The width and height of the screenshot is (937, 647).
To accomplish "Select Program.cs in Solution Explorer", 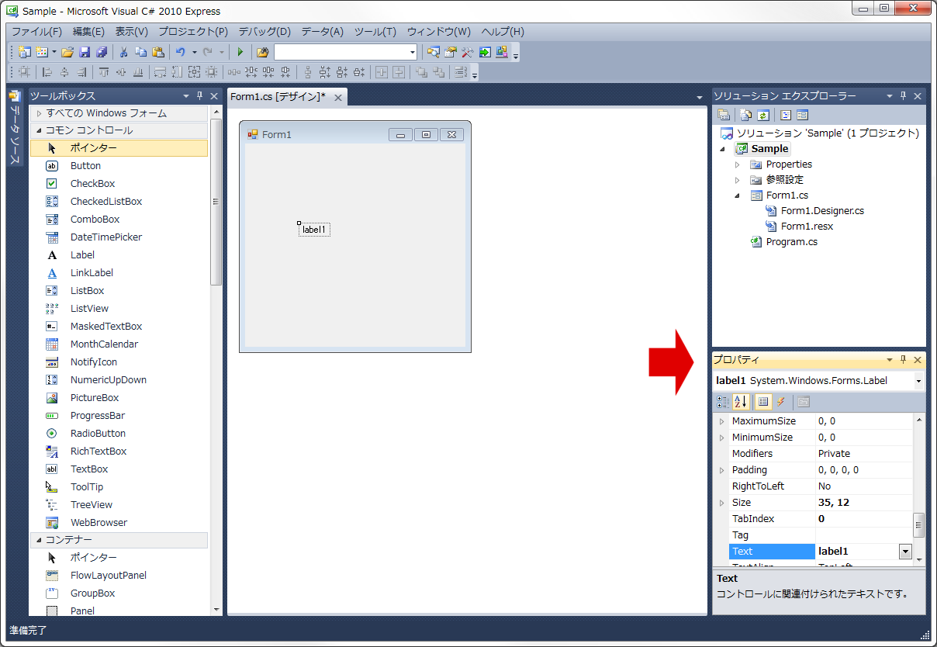I will pyautogui.click(x=791, y=242).
